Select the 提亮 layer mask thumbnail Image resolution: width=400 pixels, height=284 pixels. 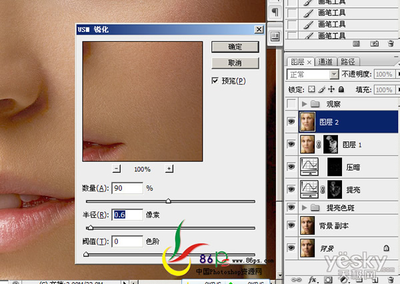pyautogui.click(x=335, y=189)
